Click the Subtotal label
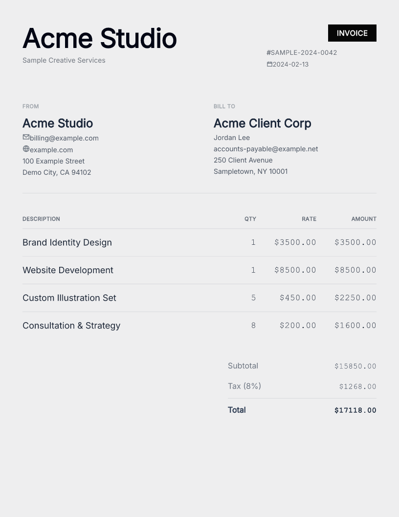Viewport: 399px width, 517px height. 243,366
